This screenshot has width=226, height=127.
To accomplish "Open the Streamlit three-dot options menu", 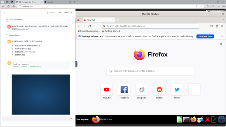I will 72,13.
